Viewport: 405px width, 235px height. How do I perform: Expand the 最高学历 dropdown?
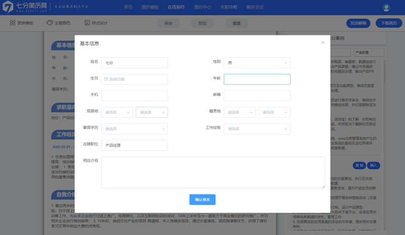pos(135,129)
